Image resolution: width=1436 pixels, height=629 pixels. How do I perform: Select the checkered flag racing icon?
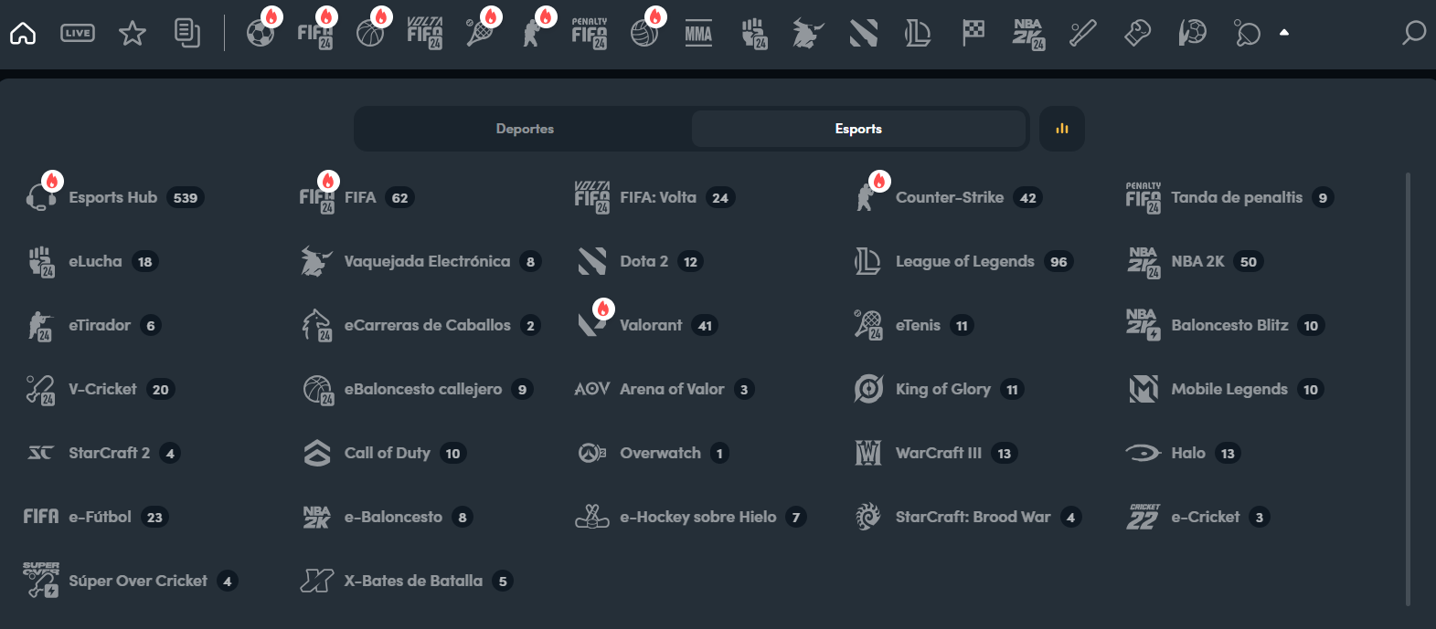[x=973, y=34]
